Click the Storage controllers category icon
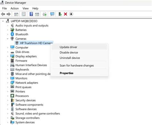 tap(13, 118)
